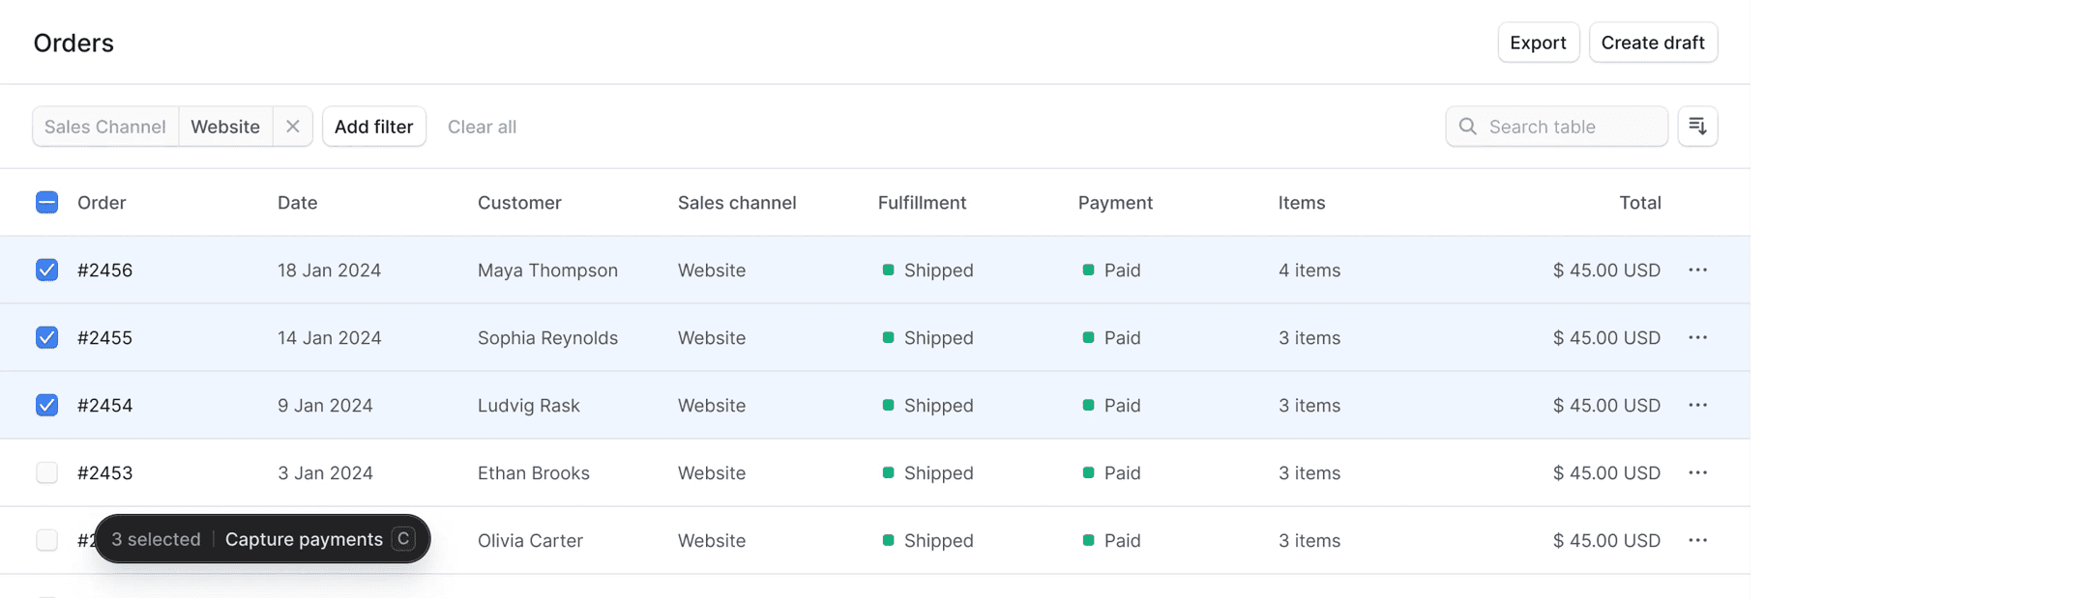2089x598 pixels.
Task: Click customer Olivia Carter
Action: point(530,541)
